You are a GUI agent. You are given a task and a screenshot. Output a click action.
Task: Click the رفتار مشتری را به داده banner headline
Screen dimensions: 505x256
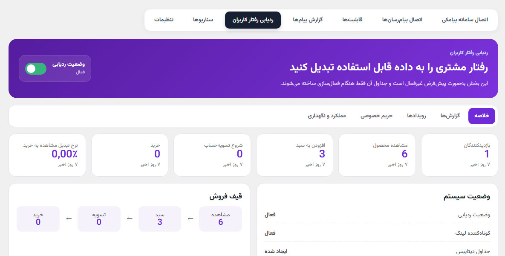click(x=388, y=67)
